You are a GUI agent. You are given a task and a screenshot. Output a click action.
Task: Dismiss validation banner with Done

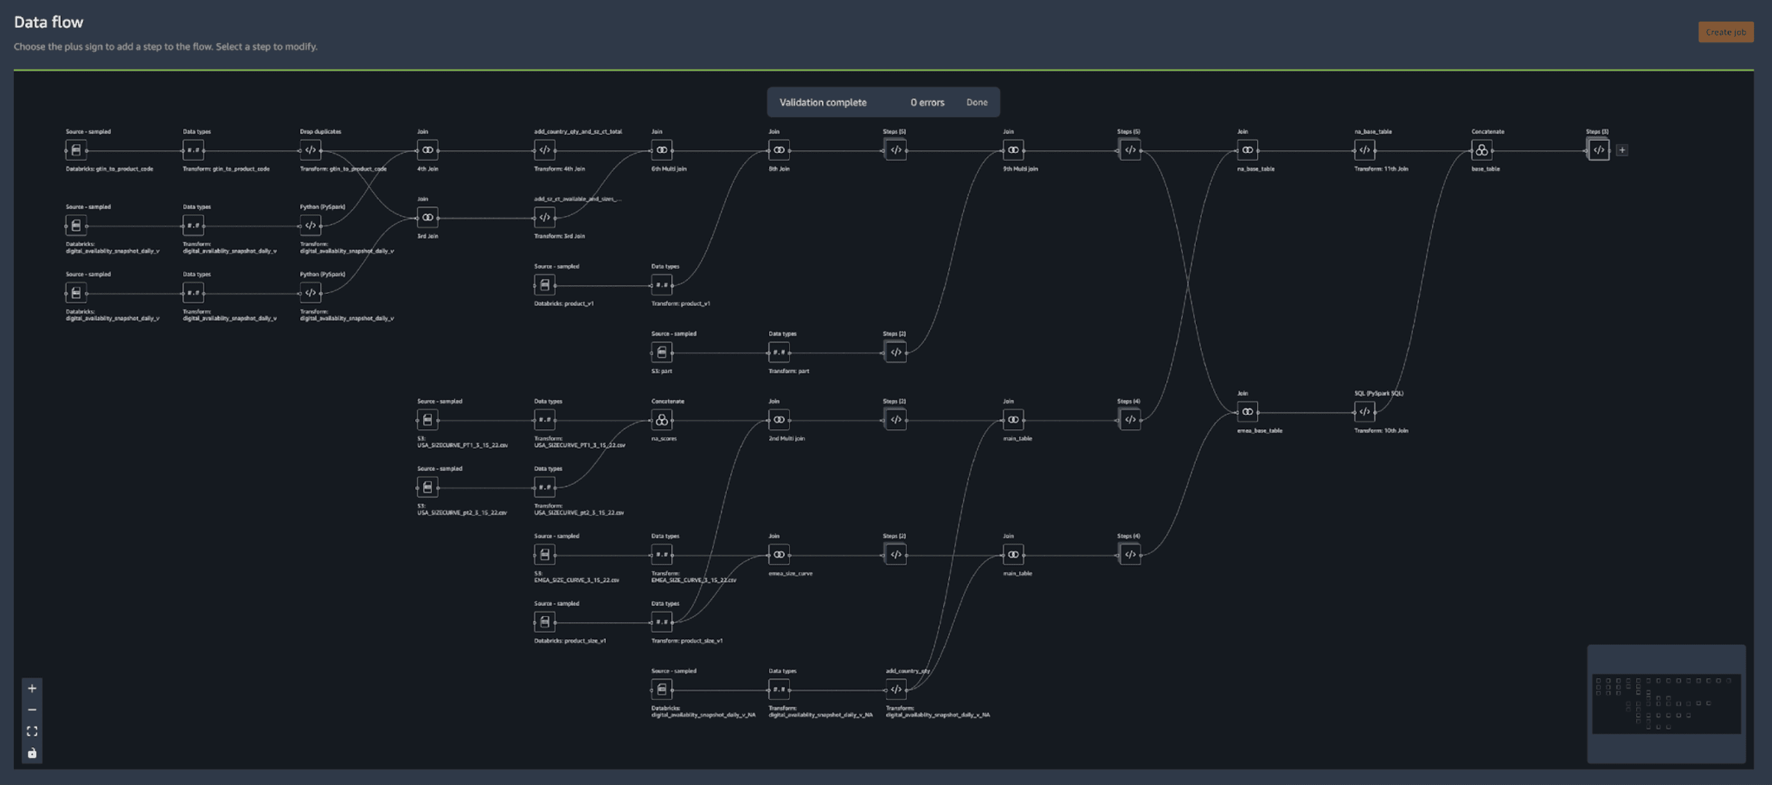click(976, 102)
